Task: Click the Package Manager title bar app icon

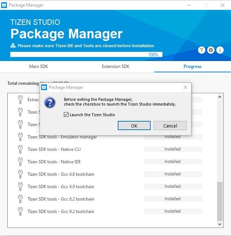Action: click(4, 5)
